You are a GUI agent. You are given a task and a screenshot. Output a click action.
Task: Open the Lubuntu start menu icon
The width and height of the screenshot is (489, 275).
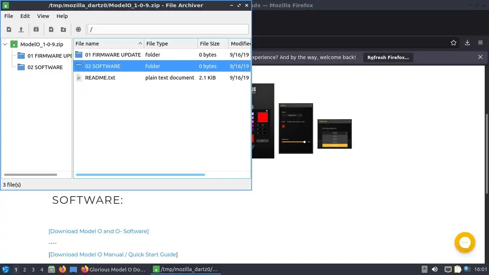click(5, 269)
